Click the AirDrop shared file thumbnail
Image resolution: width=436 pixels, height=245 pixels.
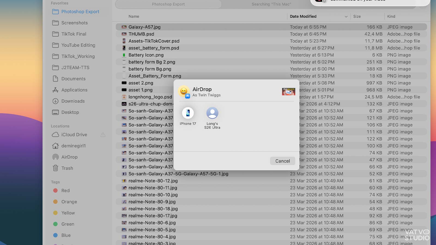(289, 92)
